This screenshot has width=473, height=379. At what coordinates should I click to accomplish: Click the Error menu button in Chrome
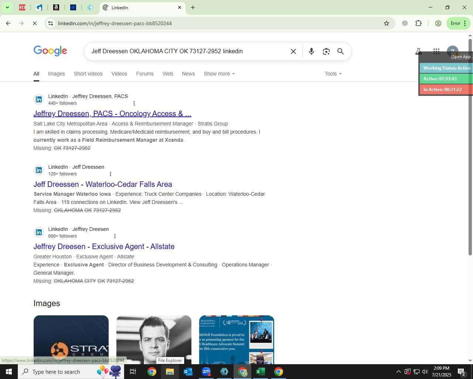pos(459,23)
